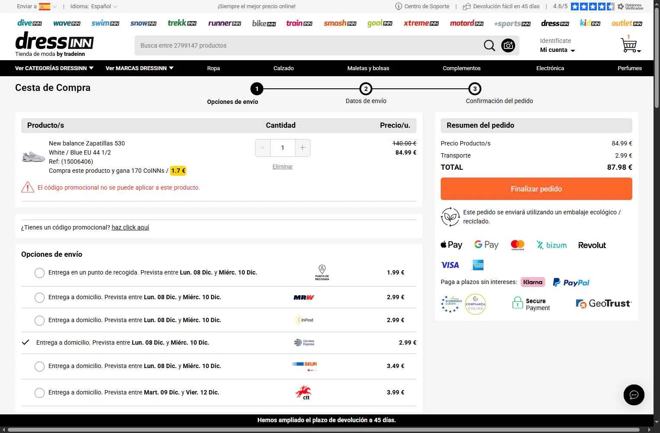Click the search magnifier icon

pos(489,45)
